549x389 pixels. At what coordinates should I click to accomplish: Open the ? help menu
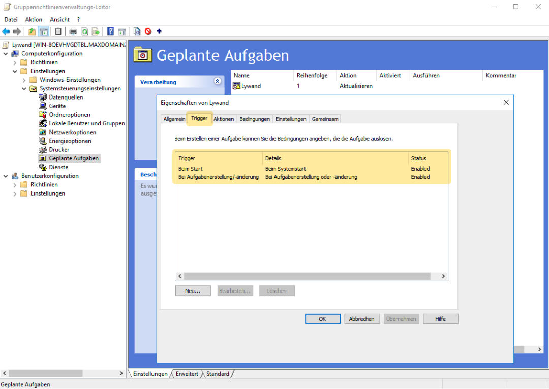tap(78, 20)
